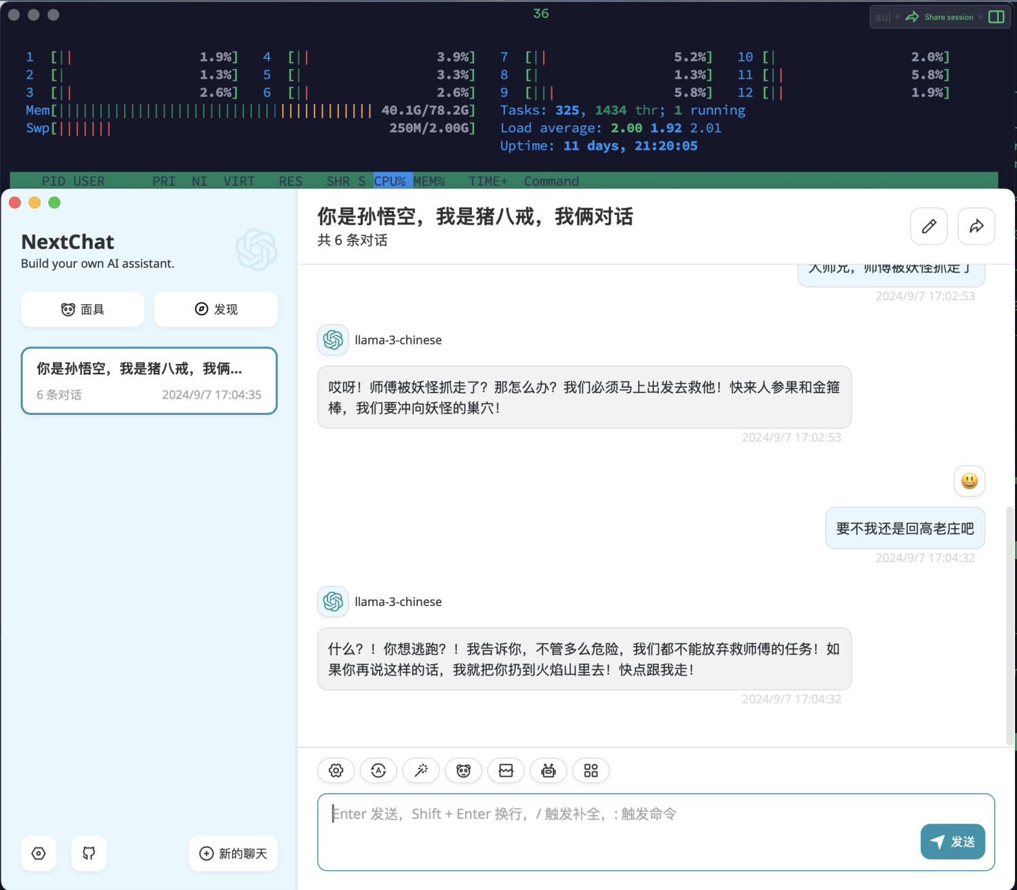Start a 新的聊天 new chat
Image resolution: width=1017 pixels, height=890 pixels.
233,853
